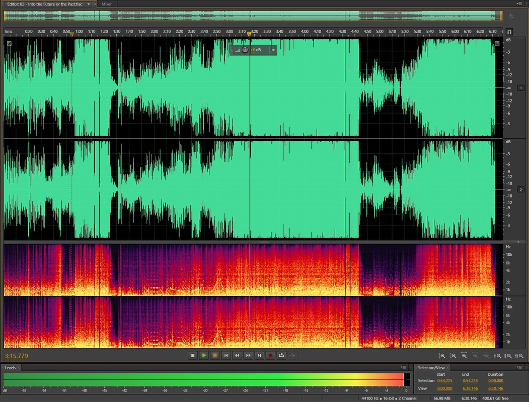Open the Selection/View panel options menu
The image size is (529, 402).
pos(520,367)
